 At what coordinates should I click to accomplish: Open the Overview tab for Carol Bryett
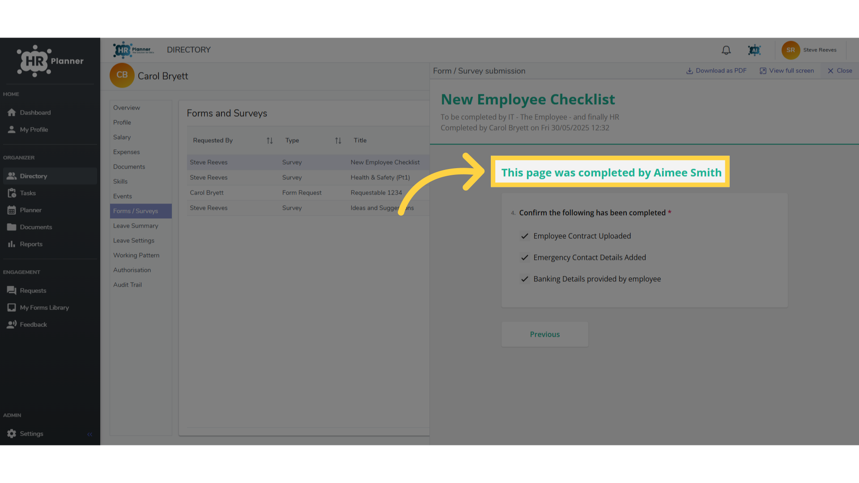[x=140, y=107]
